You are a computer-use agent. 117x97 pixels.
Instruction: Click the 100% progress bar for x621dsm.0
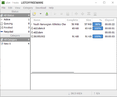[x=98, y=28]
